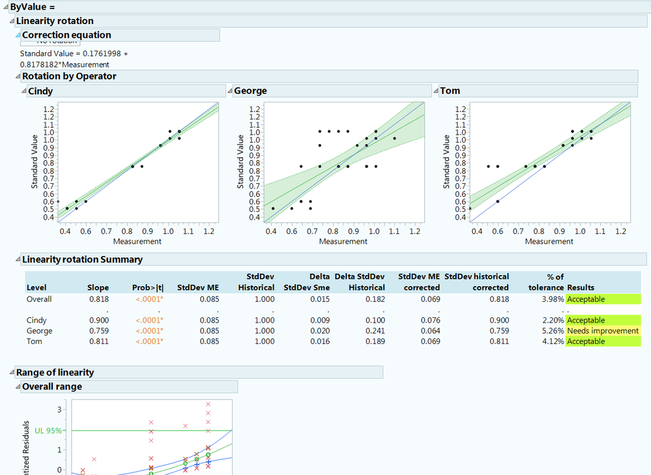
Task: Collapse the Rotation by Operator section
Action: coord(18,76)
